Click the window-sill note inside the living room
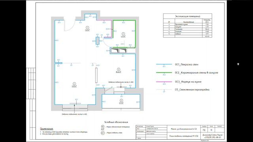The image size is (253, 142). (x=121, y=82)
